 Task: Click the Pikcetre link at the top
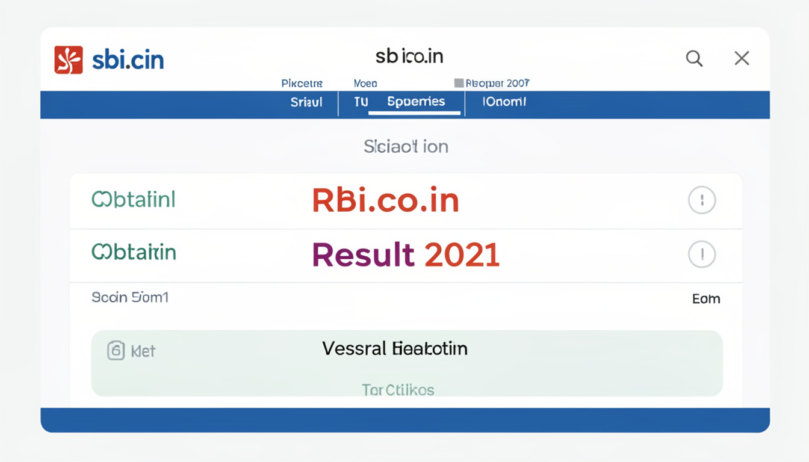click(302, 82)
